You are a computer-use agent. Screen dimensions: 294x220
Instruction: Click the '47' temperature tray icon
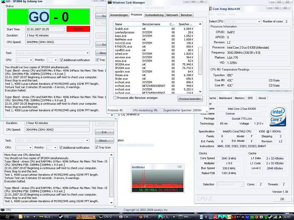pos(238,217)
